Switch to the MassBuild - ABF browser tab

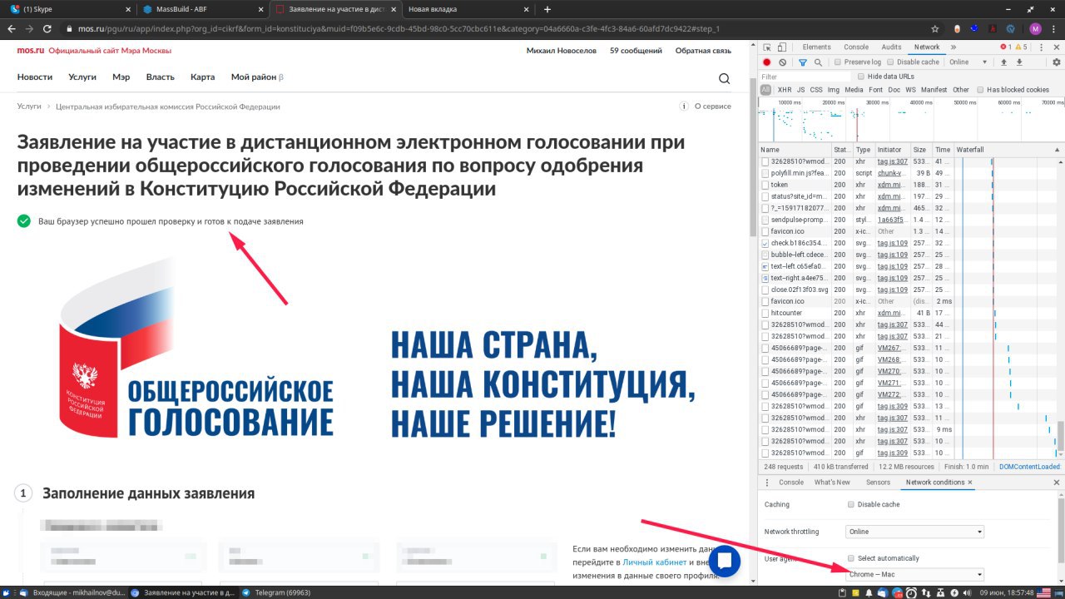coord(201,9)
